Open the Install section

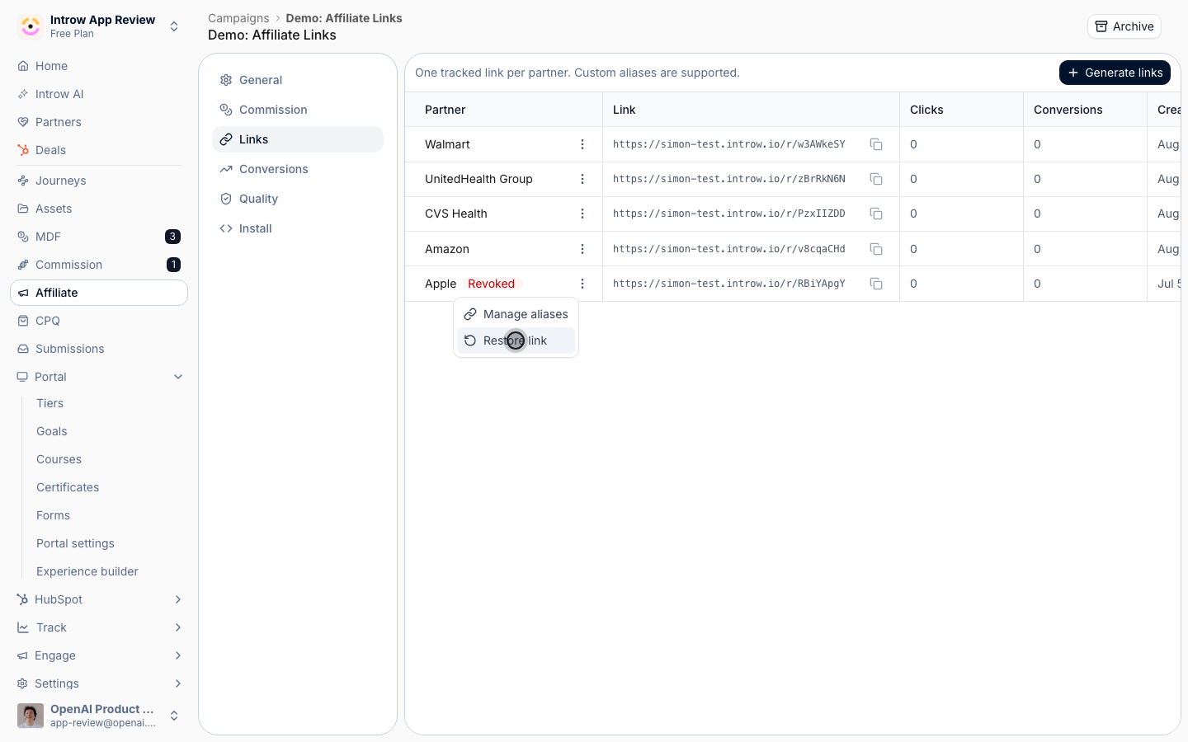tap(298, 228)
